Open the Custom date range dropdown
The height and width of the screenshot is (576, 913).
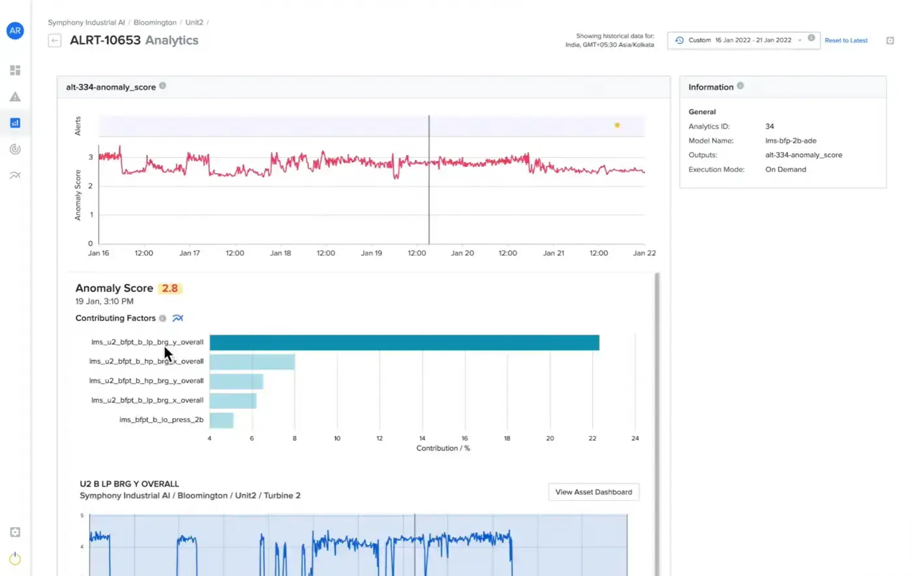743,40
